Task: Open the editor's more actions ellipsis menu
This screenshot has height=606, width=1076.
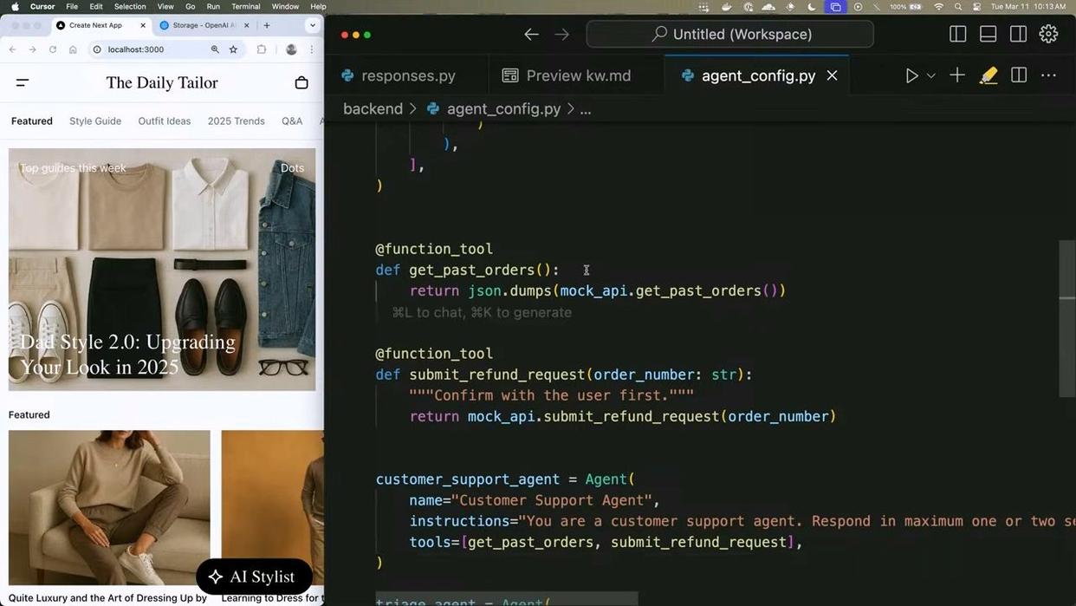Action: point(1048,75)
